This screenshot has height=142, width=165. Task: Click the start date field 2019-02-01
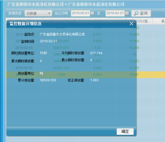point(80,13)
